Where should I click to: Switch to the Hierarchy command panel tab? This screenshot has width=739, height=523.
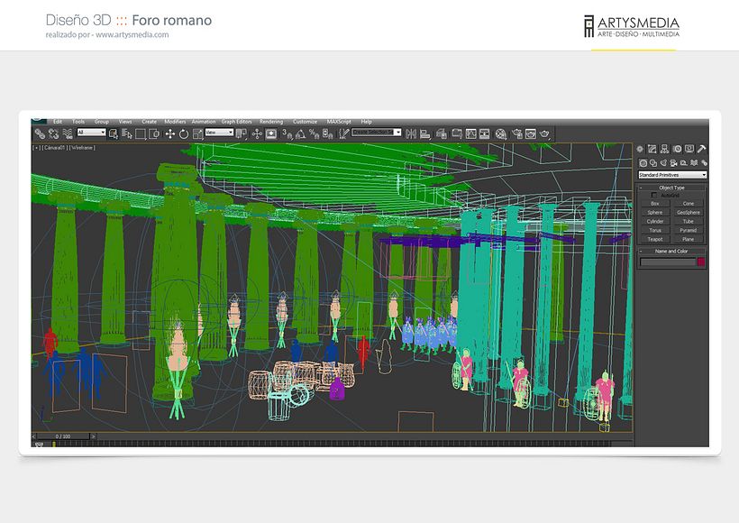click(x=664, y=149)
